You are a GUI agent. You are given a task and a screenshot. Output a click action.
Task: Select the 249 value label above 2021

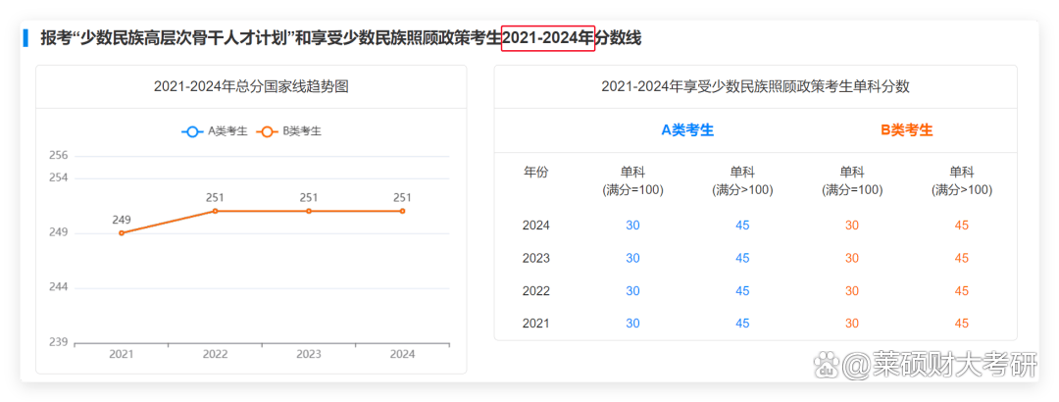tap(122, 220)
